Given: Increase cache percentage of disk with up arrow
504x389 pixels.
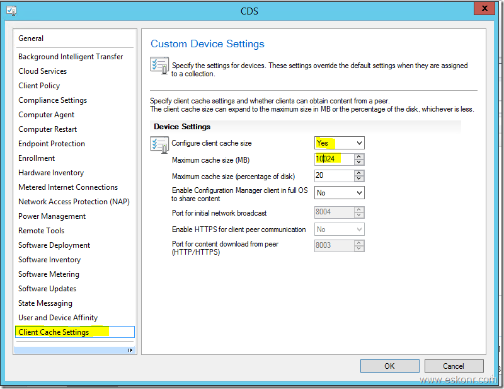Looking at the screenshot, I should (358, 173).
